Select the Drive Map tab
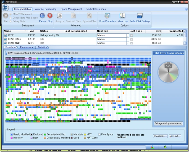This screenshot has width=189, height=152. click(11, 47)
